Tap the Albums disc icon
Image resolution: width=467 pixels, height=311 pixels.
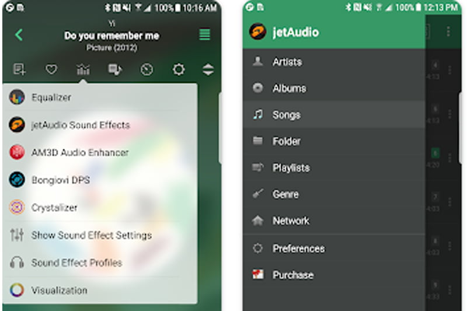coord(258,88)
